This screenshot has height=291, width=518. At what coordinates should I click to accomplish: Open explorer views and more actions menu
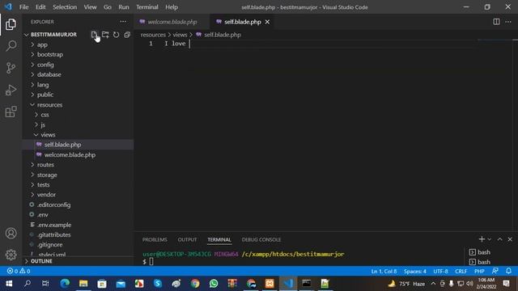(123, 22)
